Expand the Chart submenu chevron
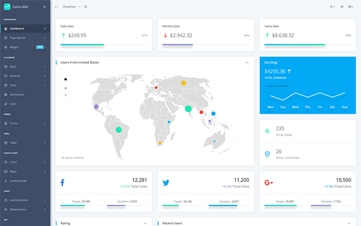 coord(45,162)
